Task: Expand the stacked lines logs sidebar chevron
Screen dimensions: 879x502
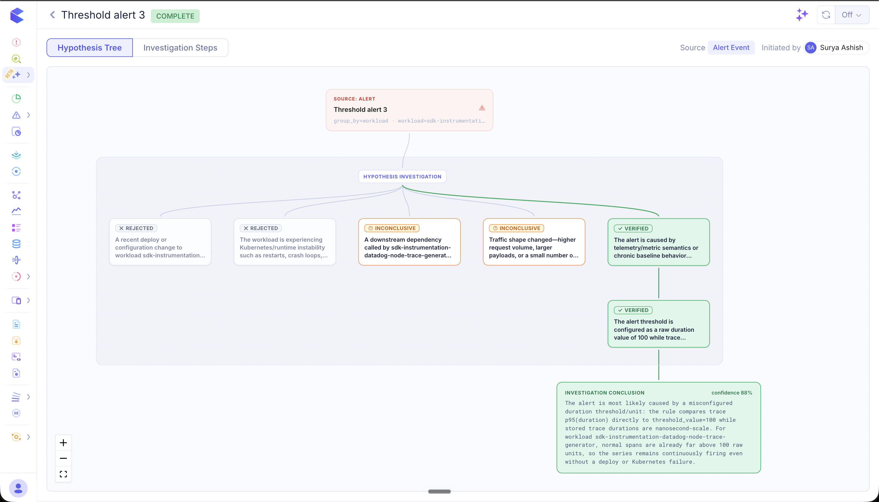Action: coord(28,397)
